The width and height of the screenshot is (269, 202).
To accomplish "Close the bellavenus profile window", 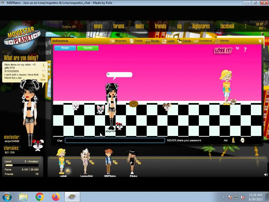I will coord(260,41).
